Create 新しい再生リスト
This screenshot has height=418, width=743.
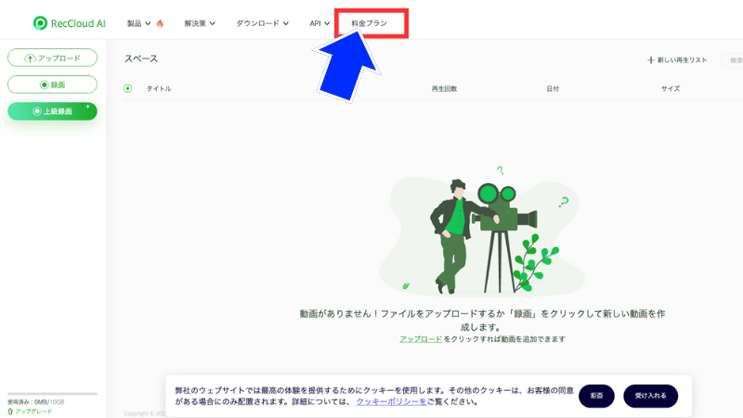pyautogui.click(x=677, y=60)
